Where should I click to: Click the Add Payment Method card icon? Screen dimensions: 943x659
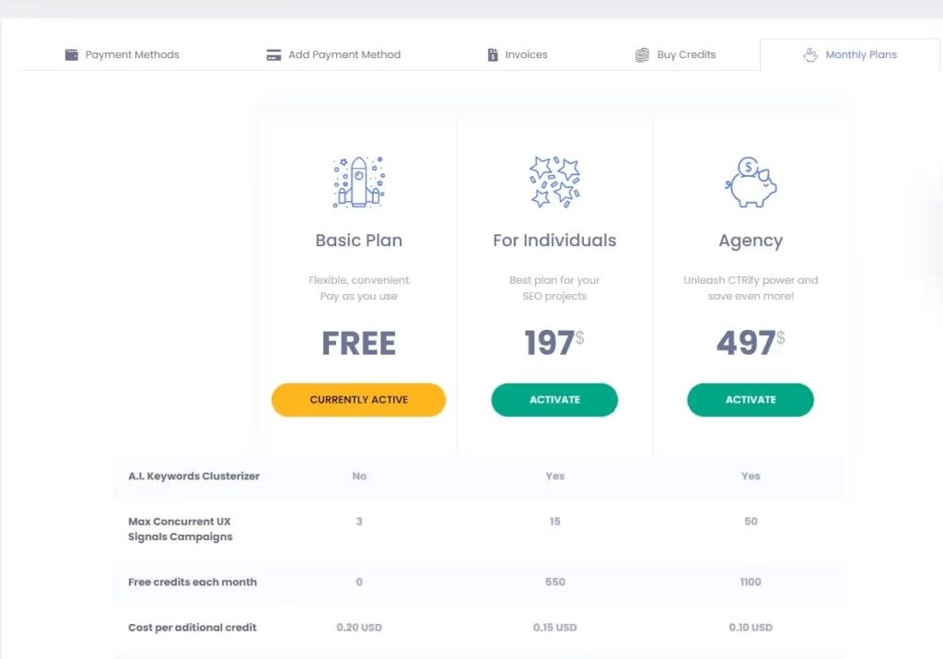[x=274, y=54]
